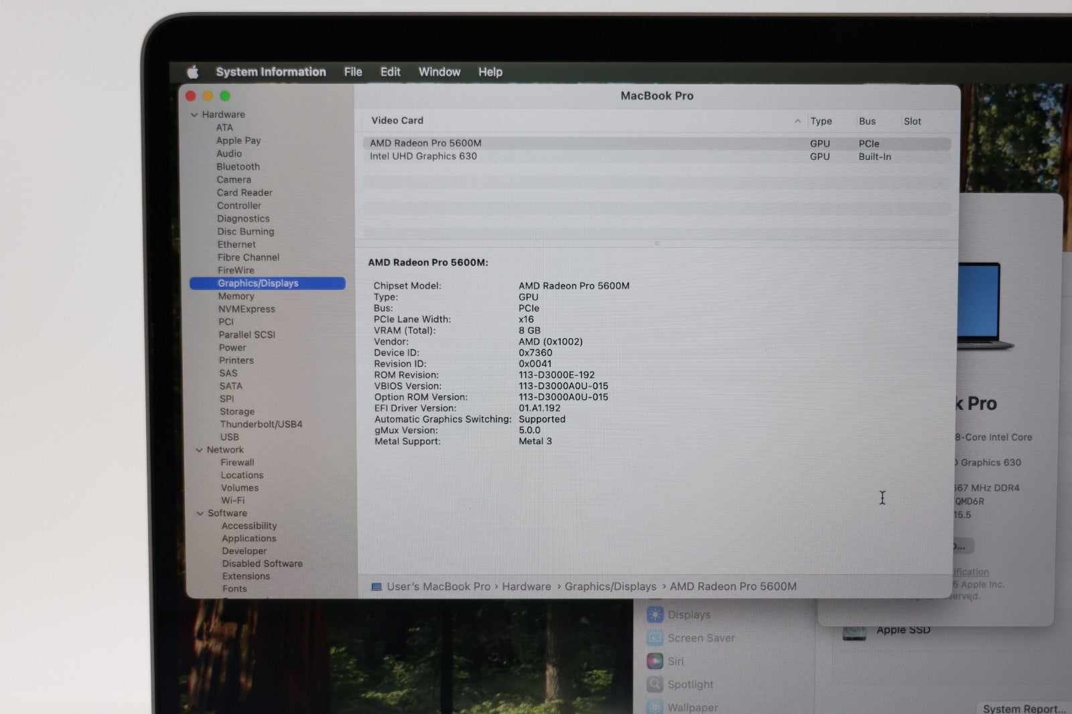Click the MacBook computer icon in path bar
The width and height of the screenshot is (1072, 714).
[x=377, y=587]
